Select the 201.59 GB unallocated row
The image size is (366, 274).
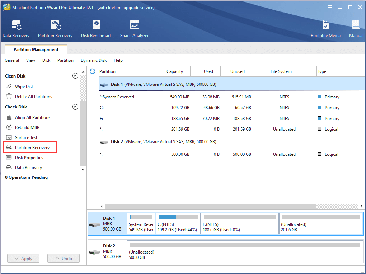pyautogui.click(x=231, y=129)
